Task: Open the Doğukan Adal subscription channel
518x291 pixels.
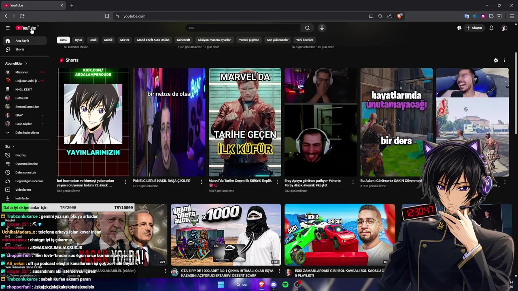Action: pyautogui.click(x=24, y=81)
